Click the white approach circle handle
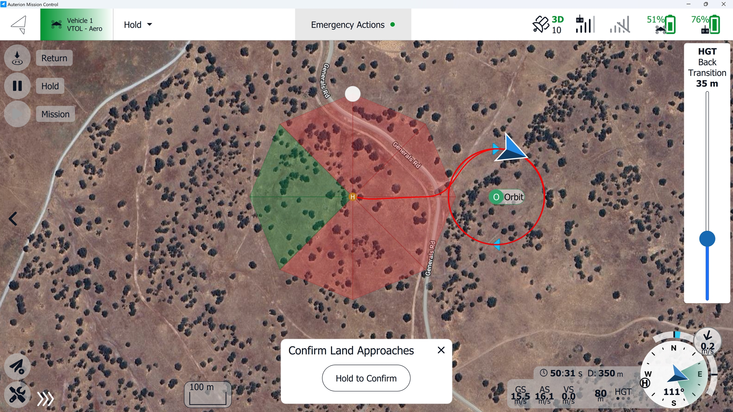 353,94
